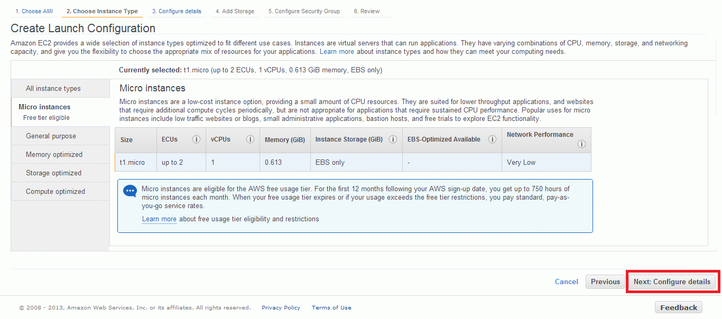Screen dimensions: 722x319
Task: Select the Micro instances category
Action: 60,112
